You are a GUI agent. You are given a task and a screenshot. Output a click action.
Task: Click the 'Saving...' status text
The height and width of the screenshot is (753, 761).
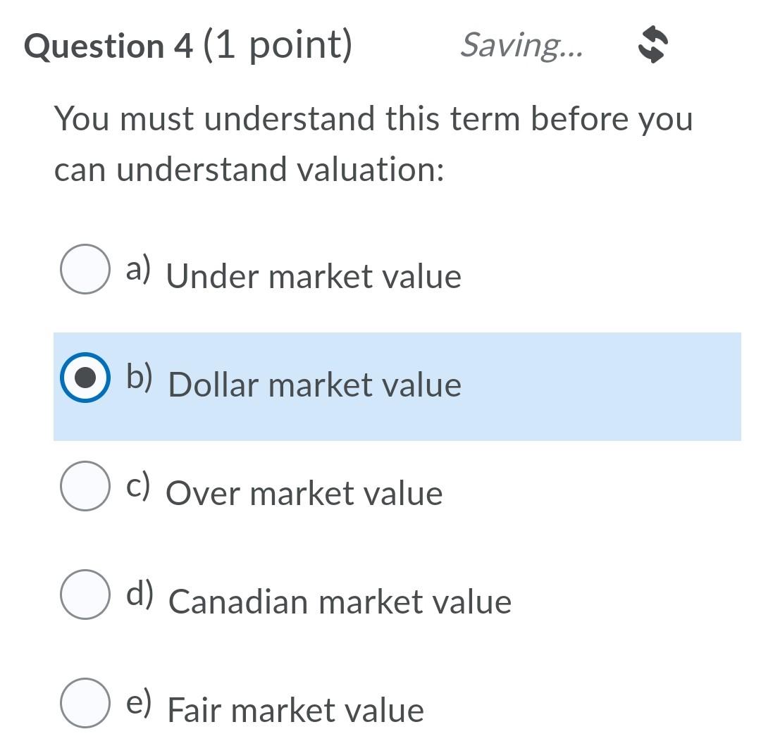(522, 47)
